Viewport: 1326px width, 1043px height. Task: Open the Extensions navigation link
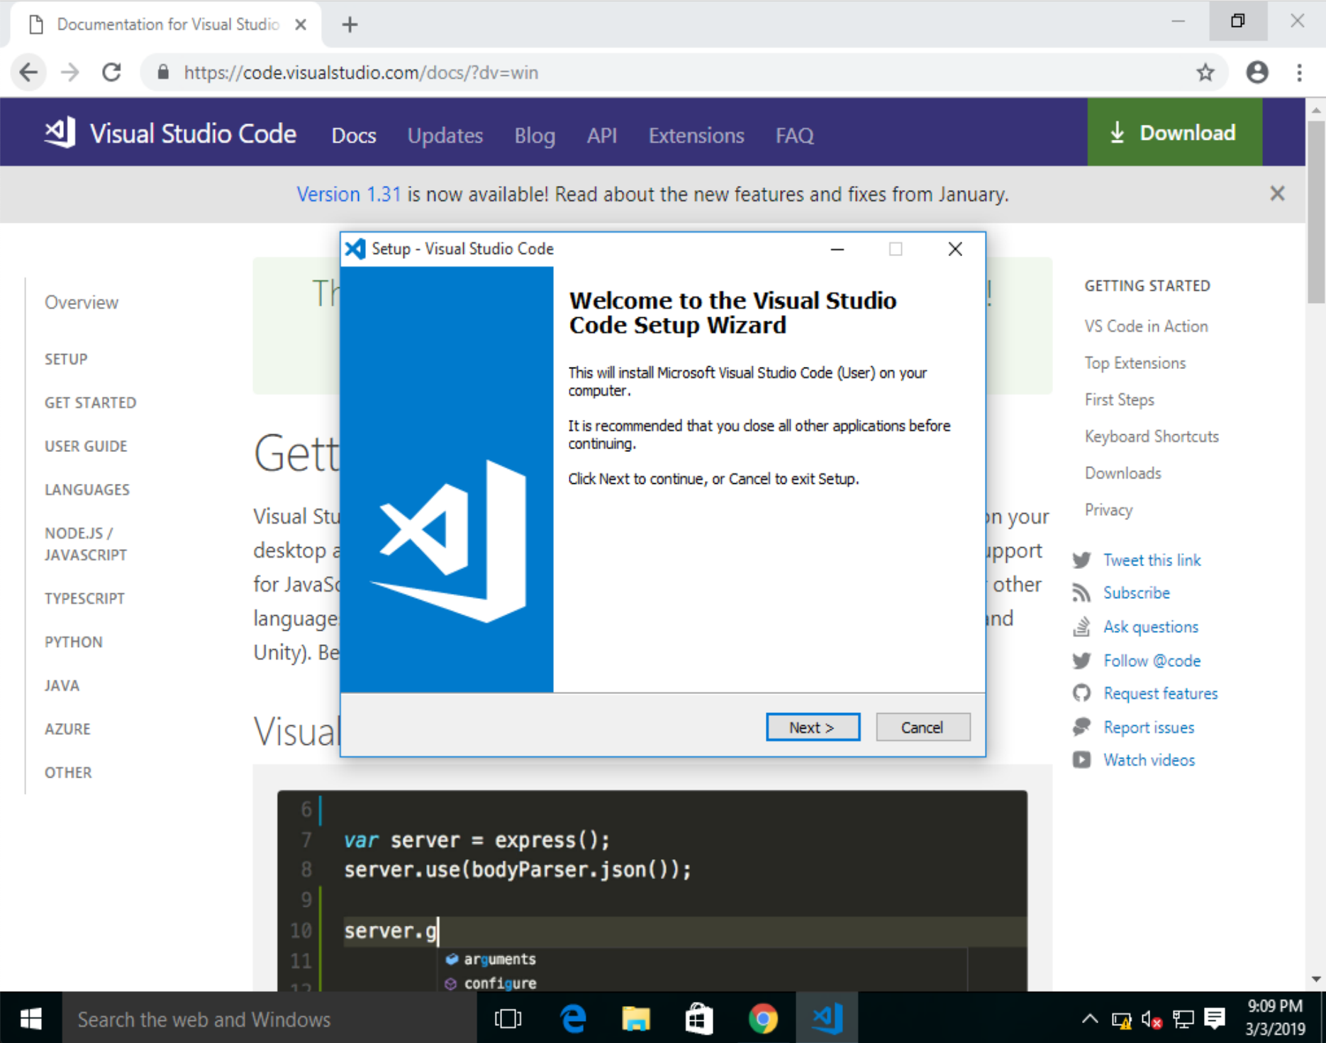(696, 136)
